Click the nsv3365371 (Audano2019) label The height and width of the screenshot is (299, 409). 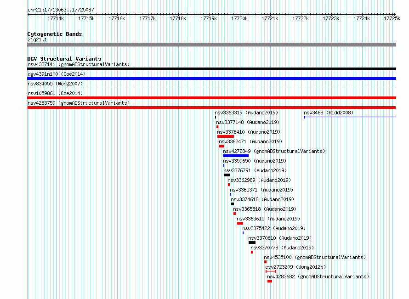click(x=261, y=190)
